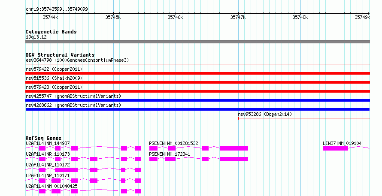Click the largest exon of PSENEN NM_001281532

pyautogui.click(x=234, y=148)
